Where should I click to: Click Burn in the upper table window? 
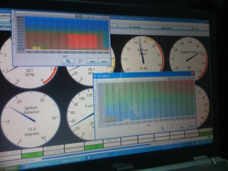pos(93,62)
